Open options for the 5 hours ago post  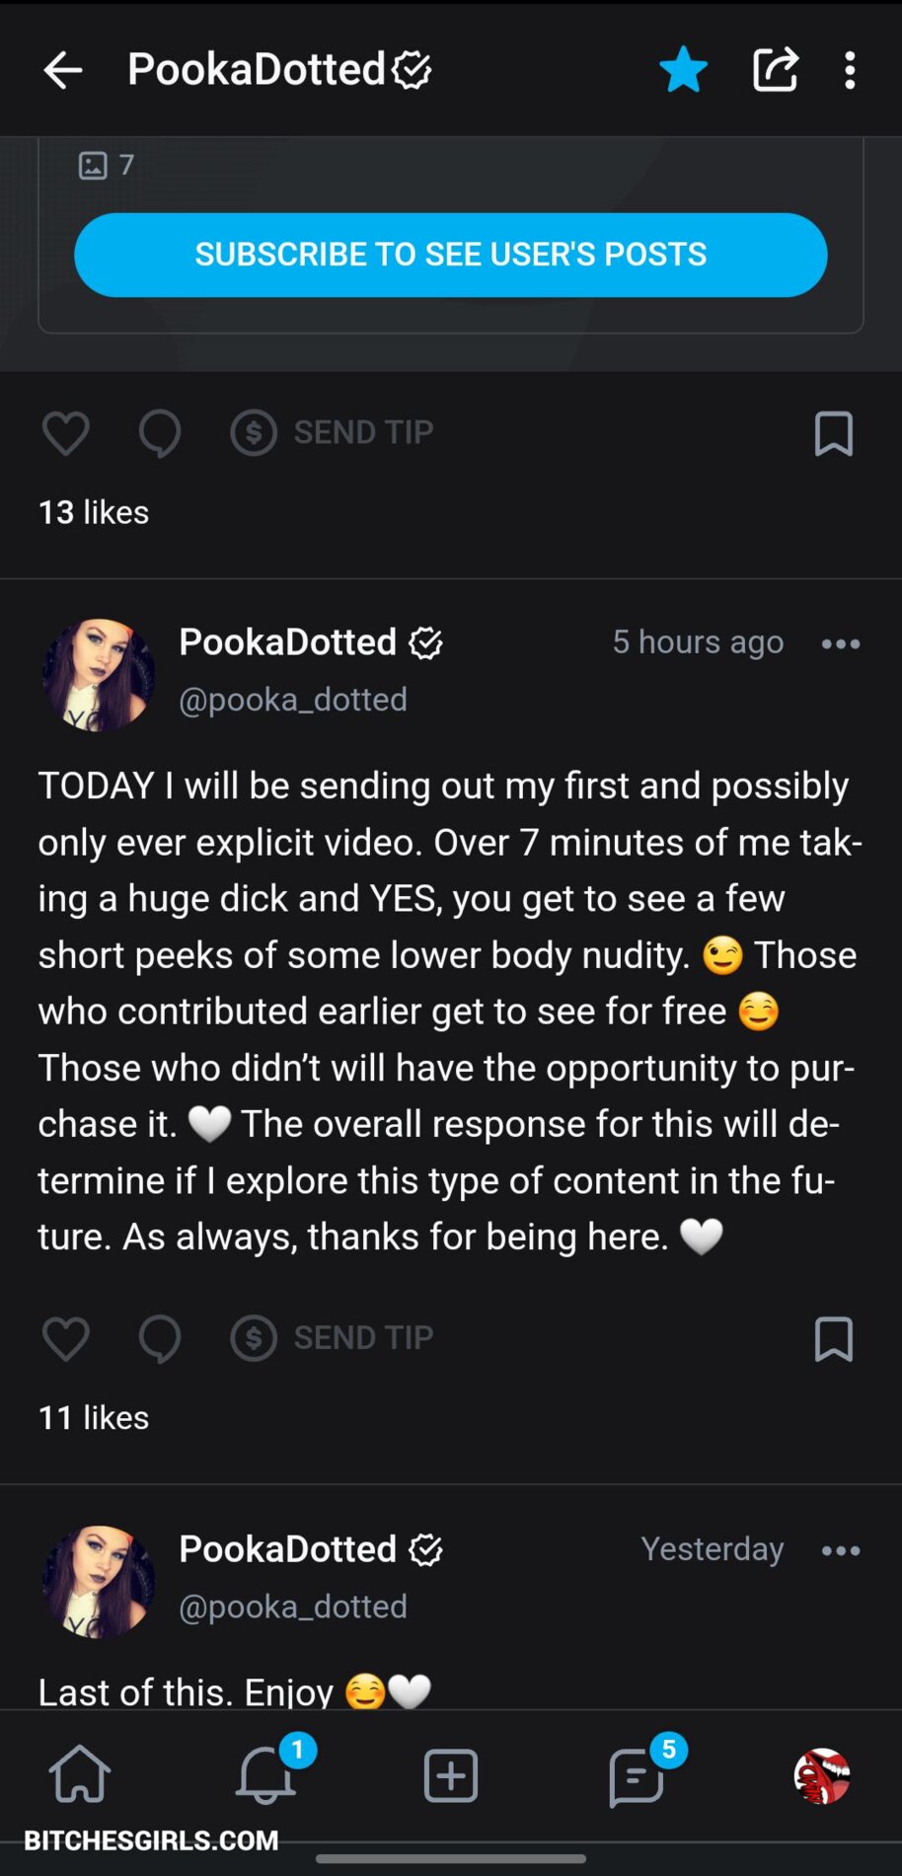click(840, 644)
